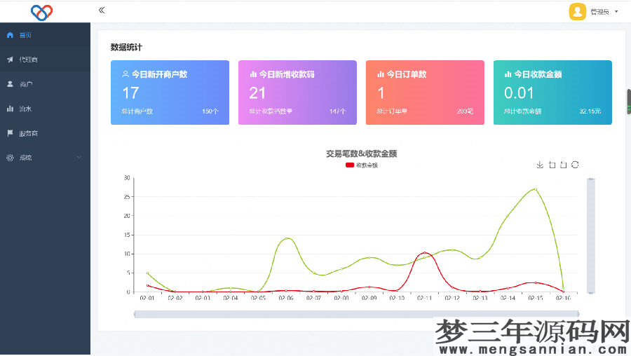Click the horizontal data zoom slider below chart
The width and height of the screenshot is (631, 356).
(x=356, y=314)
